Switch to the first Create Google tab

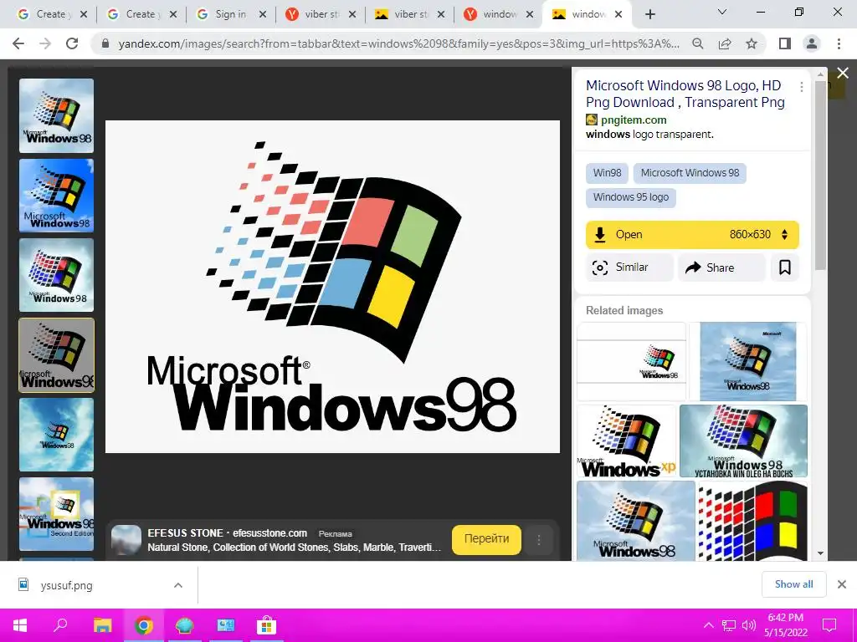click(x=51, y=14)
